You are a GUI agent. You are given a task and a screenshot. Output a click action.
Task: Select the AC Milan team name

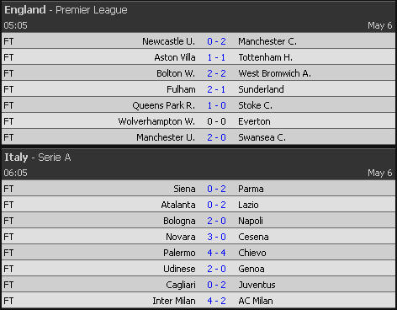(x=256, y=301)
